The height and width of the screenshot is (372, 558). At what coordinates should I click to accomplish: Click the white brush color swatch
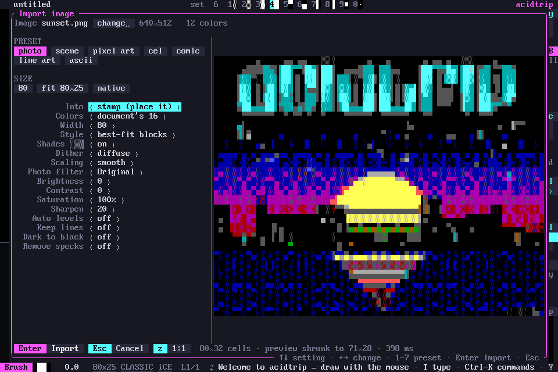click(42, 367)
